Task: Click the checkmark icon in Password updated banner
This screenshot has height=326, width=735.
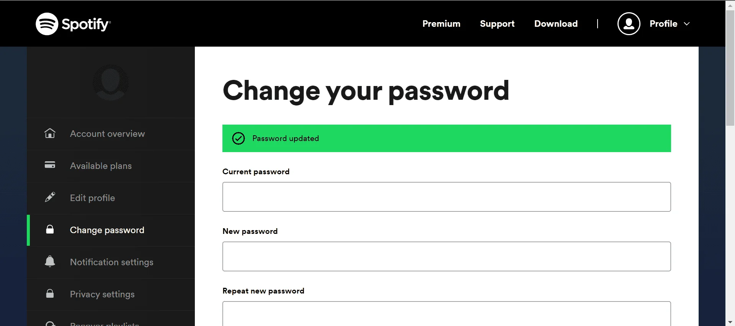Action: pyautogui.click(x=238, y=138)
